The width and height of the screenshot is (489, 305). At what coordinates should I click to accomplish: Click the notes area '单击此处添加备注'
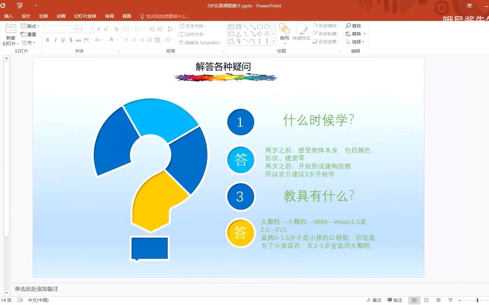click(x=37, y=289)
